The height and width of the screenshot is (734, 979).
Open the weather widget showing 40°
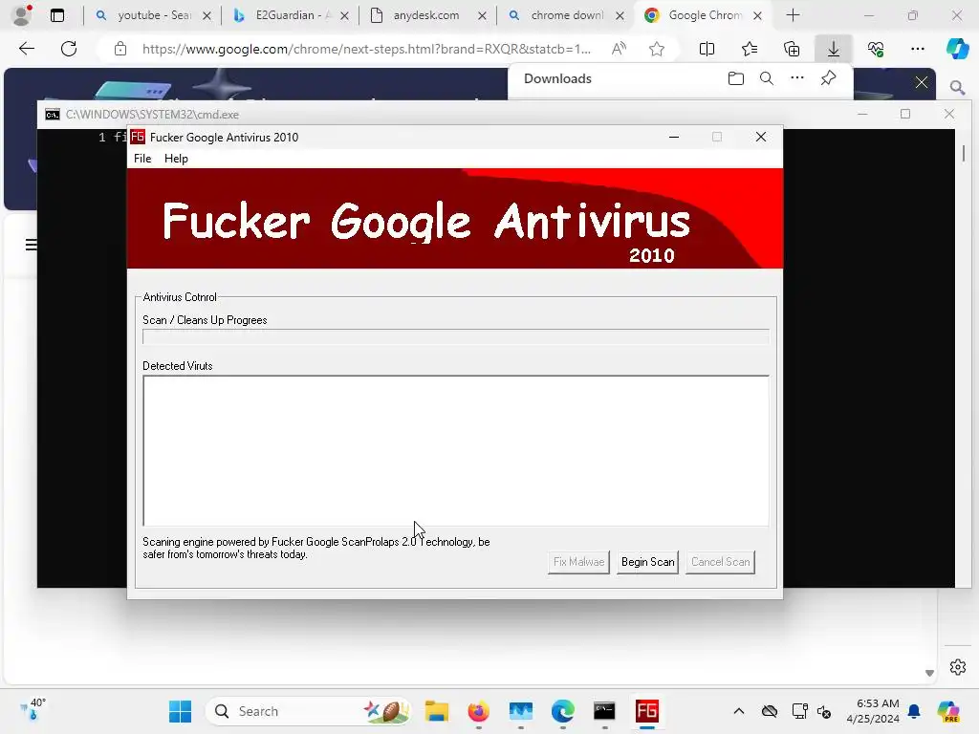pyautogui.click(x=33, y=710)
